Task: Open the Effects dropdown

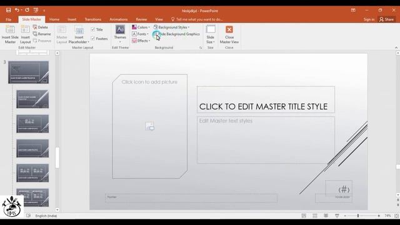Action: 141,41
